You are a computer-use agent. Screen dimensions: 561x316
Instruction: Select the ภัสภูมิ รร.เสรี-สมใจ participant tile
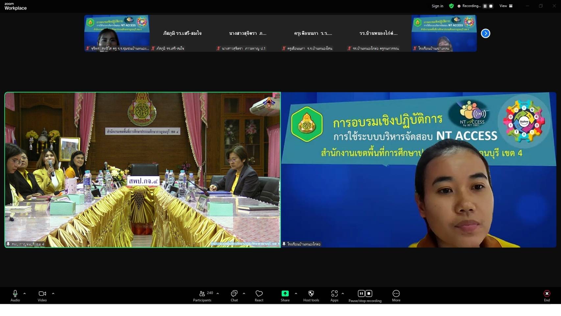tap(183, 33)
